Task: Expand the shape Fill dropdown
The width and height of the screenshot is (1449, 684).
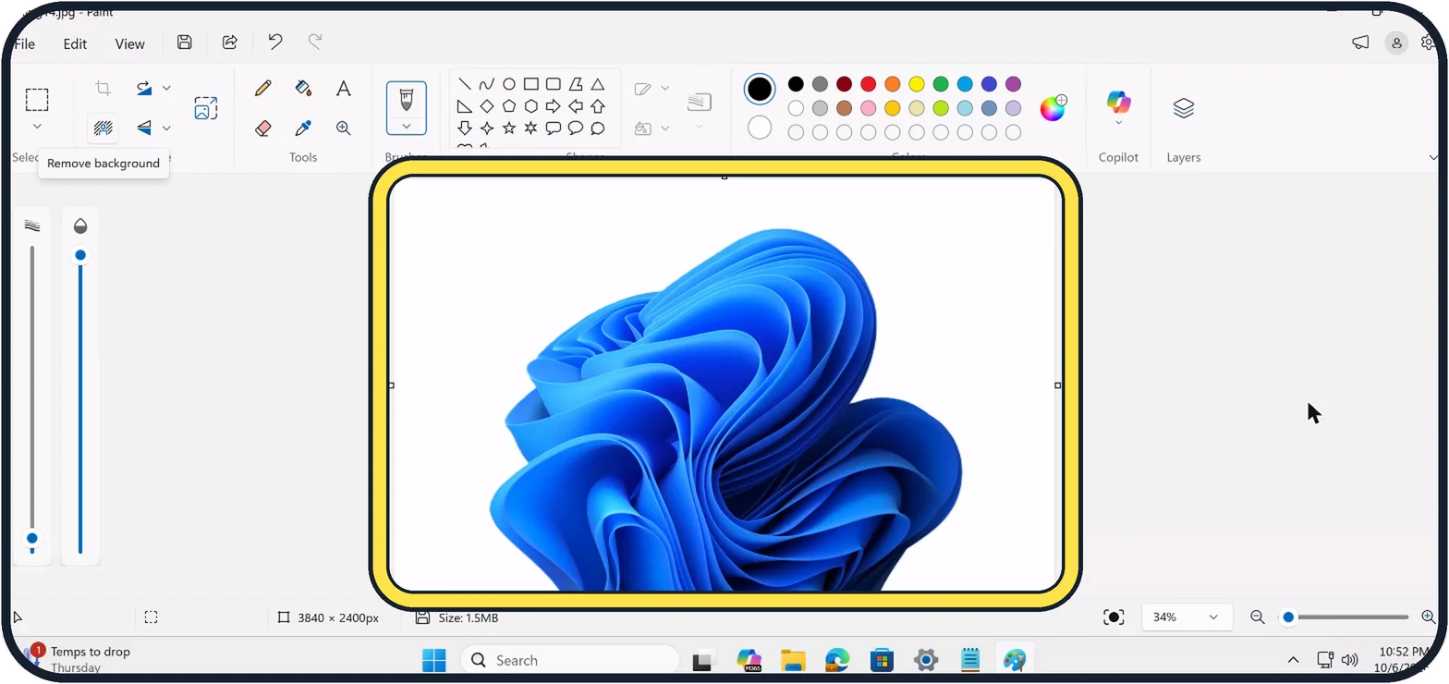Action: tap(664, 128)
